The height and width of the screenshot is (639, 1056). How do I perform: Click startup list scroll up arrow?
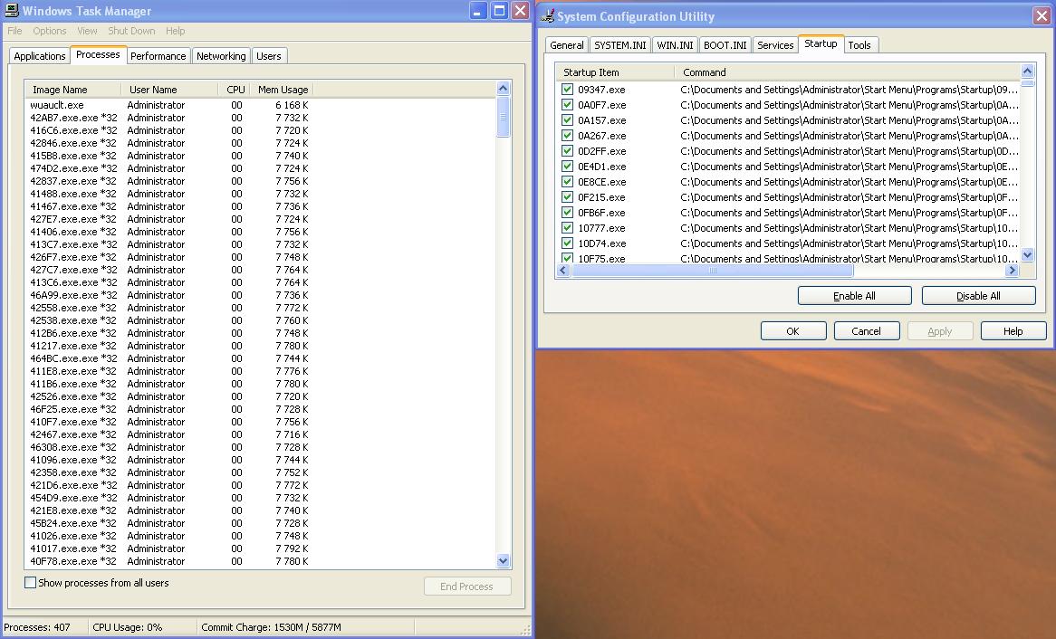point(1027,71)
